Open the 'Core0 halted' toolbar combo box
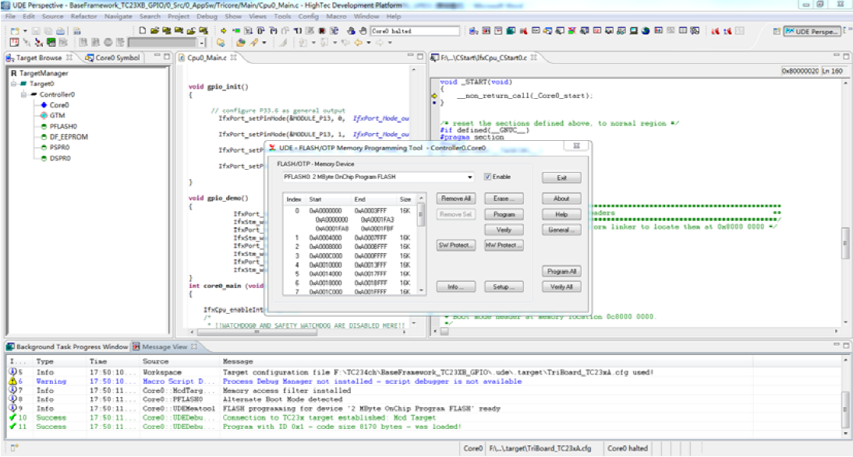 pyautogui.click(x=416, y=31)
